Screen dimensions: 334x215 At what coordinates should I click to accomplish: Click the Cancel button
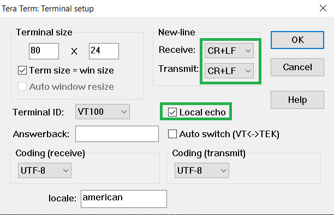(x=297, y=67)
